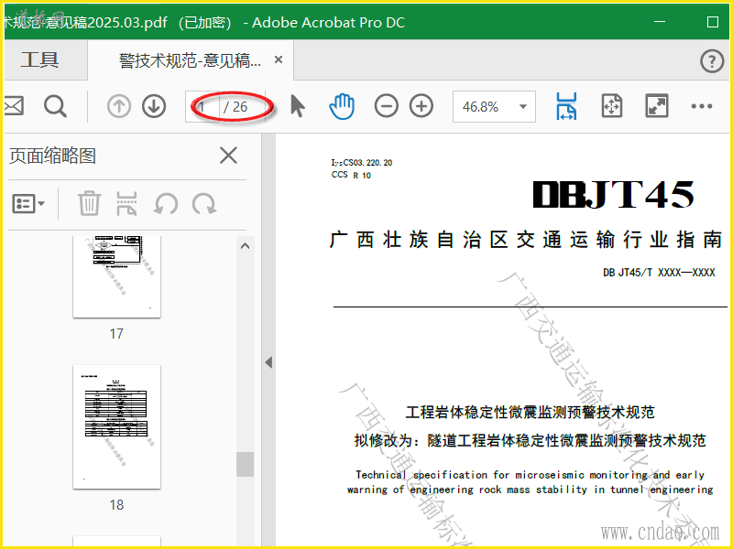Go to next page with down arrow
Viewport: 733px width, 549px height.
pyautogui.click(x=154, y=106)
